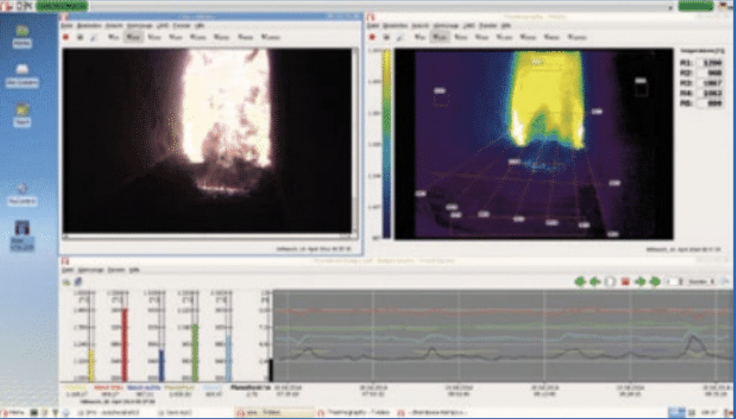Select the smallest zoom level icon in video window
This screenshot has height=419, width=736.
point(113,37)
